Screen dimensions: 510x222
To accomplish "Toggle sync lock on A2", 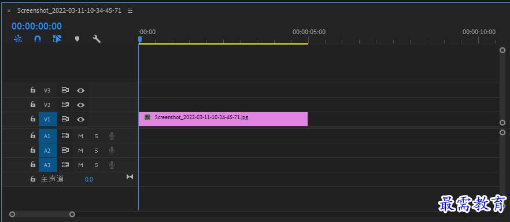I will [65, 150].
